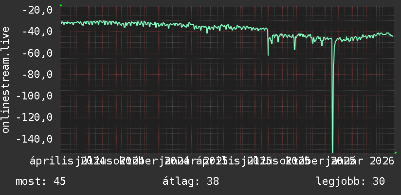Click the -60,0 y-axis label
Screen dimensions: 401x195
(37, 53)
